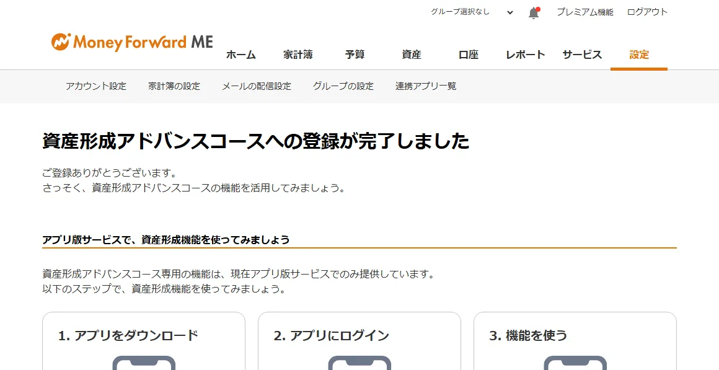Open メールの配信設定

tap(257, 86)
